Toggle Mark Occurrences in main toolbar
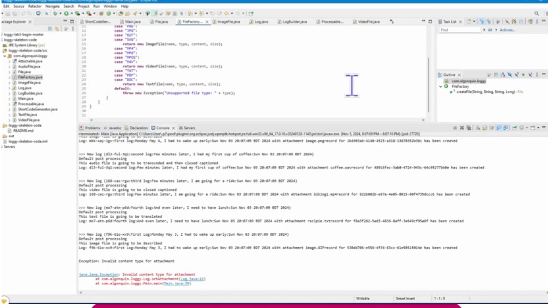Image resolution: width=548 pixels, height=308 pixels. (155, 13)
